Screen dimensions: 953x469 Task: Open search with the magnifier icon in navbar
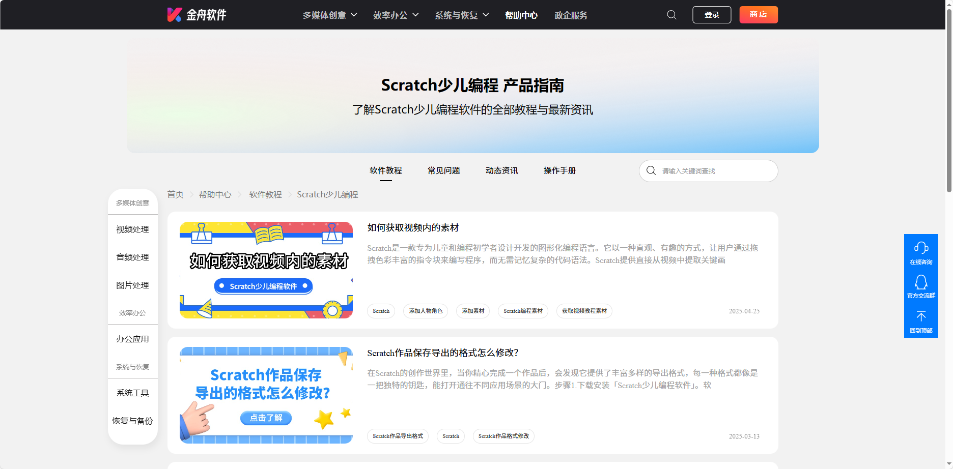tap(671, 15)
